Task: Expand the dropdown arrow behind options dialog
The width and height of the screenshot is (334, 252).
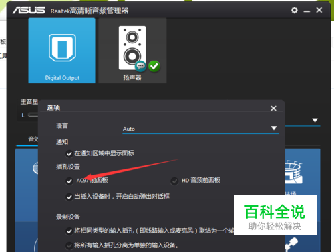Action: (315, 121)
